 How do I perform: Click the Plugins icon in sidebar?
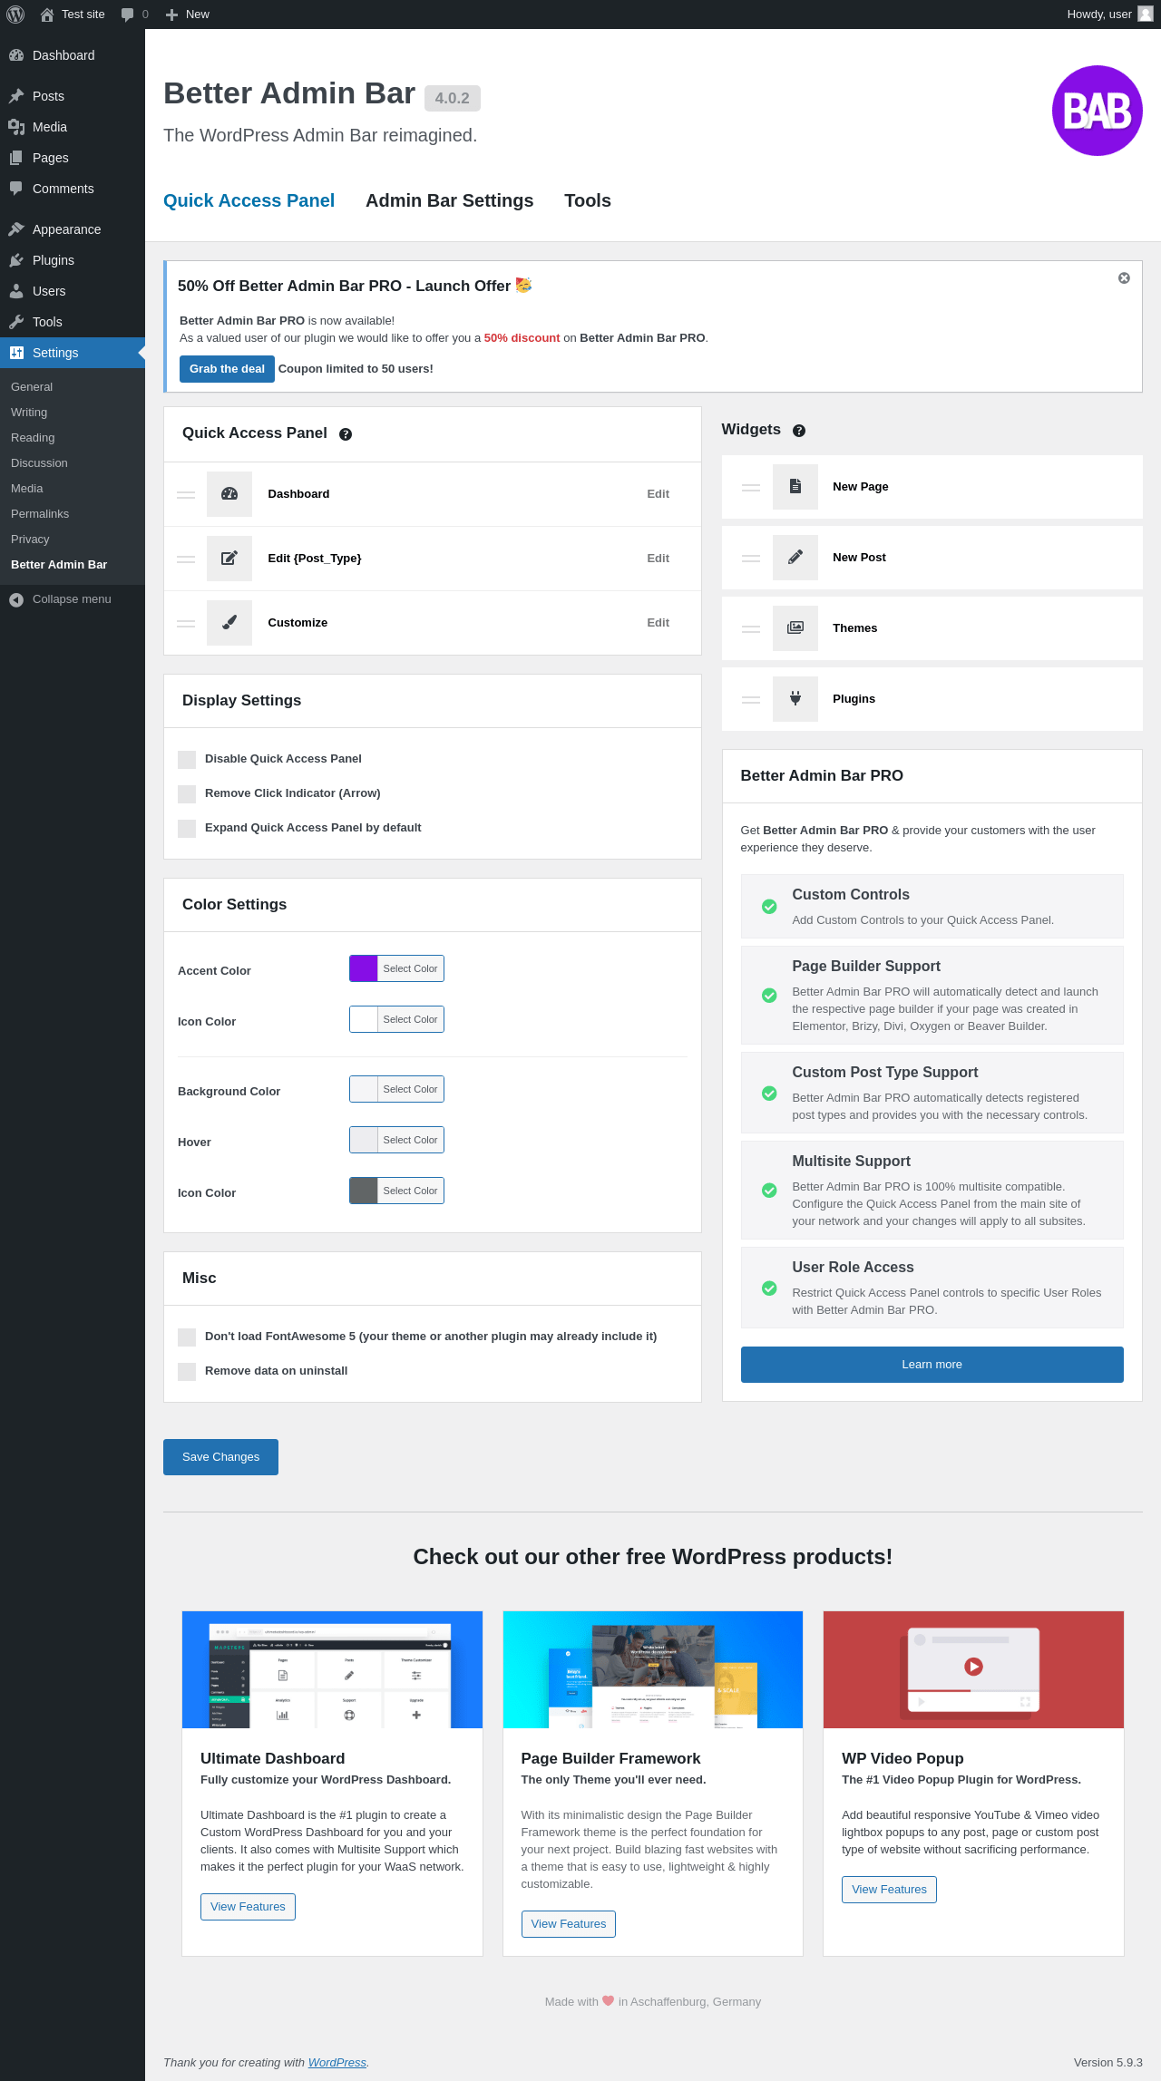16,260
